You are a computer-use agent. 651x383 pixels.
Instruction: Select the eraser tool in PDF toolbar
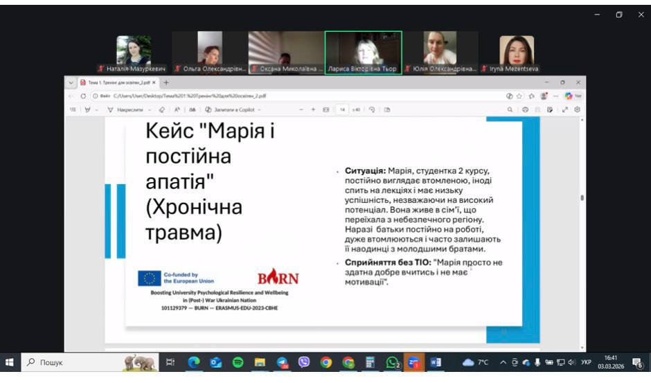coord(162,109)
